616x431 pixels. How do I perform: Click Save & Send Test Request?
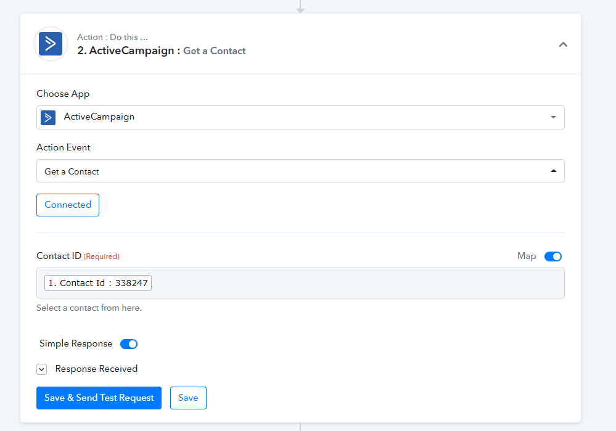tap(99, 398)
